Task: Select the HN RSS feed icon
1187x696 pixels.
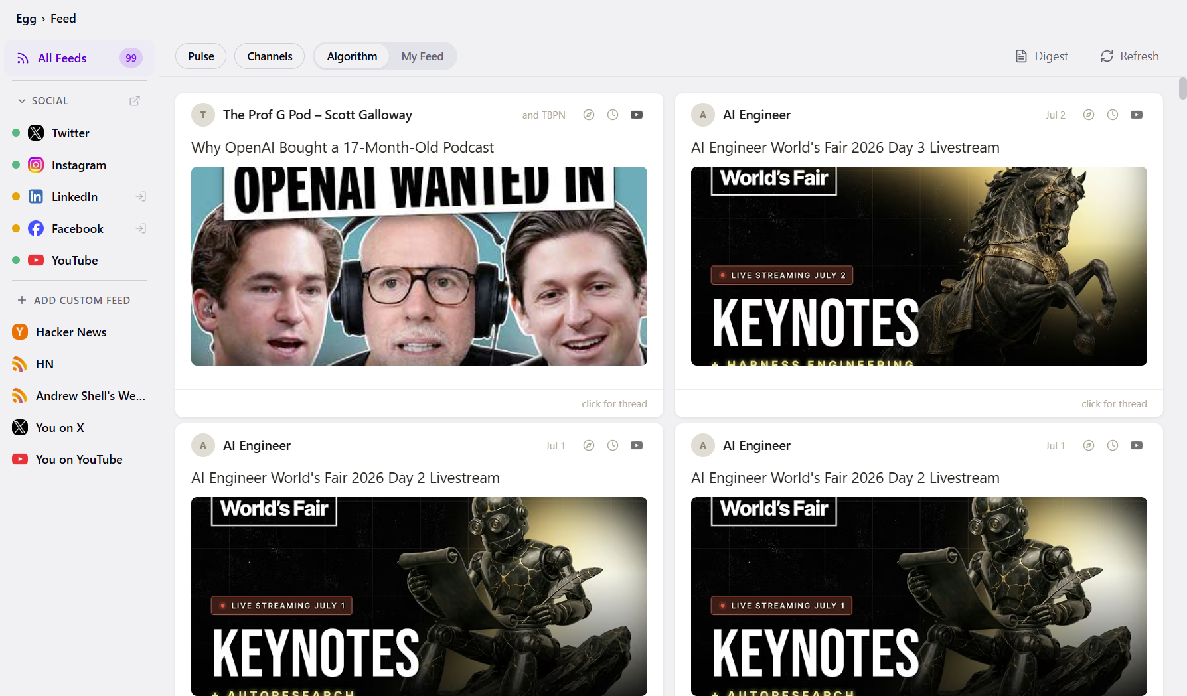Action: pos(20,364)
